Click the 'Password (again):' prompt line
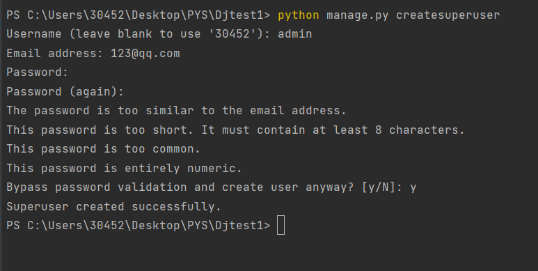 65,92
